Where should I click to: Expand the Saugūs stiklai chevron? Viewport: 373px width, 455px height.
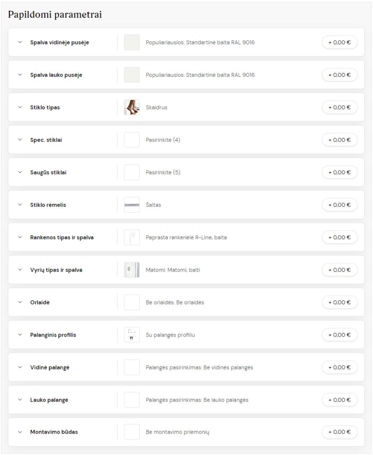pos(20,172)
